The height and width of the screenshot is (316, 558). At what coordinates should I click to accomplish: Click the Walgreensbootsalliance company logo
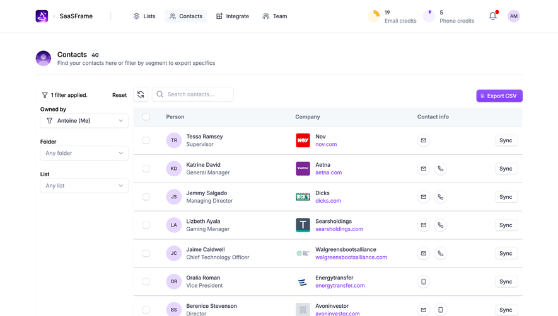click(x=303, y=253)
